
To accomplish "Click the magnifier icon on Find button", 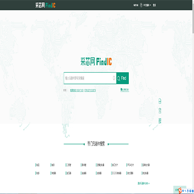I will click(119, 78).
